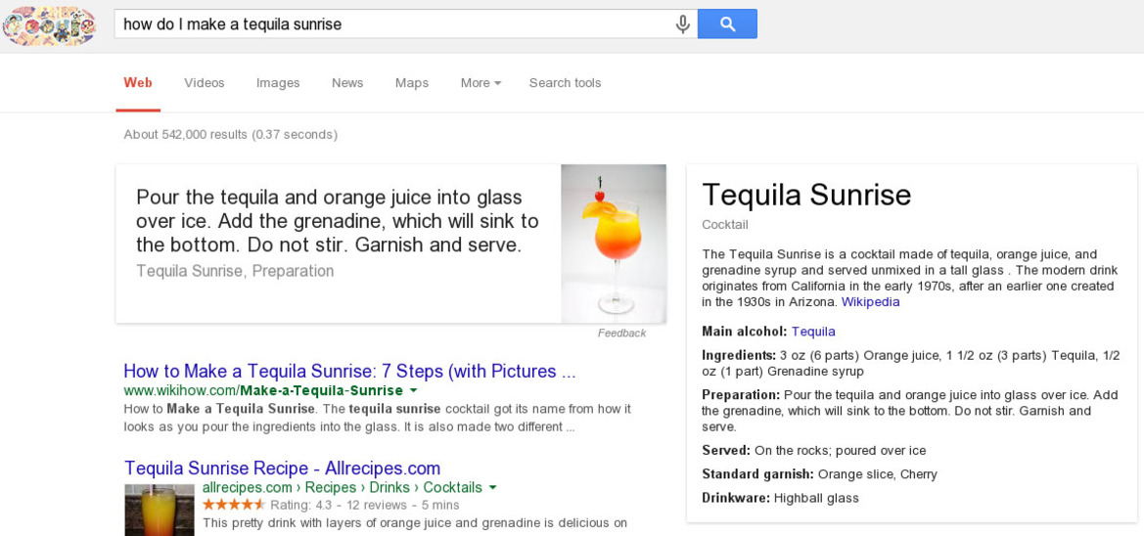Viewport: 1144px width, 536px height.
Task: Click 'Standard garnish: Orange slice, Cherry' line
Action: pos(819,474)
